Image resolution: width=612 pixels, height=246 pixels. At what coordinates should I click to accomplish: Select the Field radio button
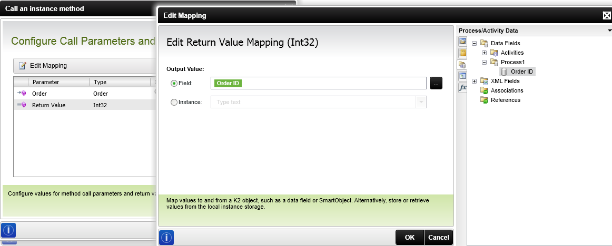click(x=174, y=83)
